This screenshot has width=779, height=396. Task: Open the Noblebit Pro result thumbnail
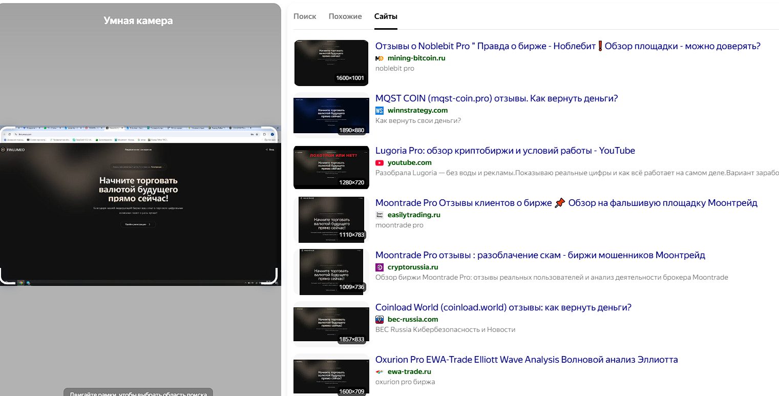[x=331, y=63]
